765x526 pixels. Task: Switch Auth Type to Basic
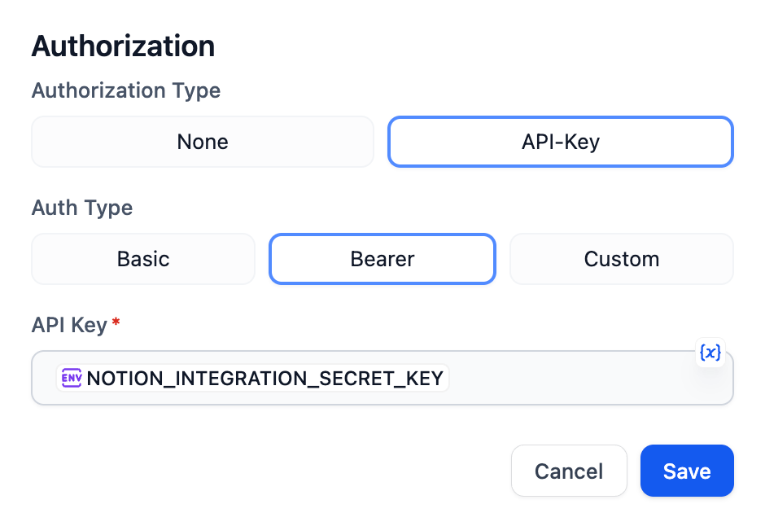[143, 259]
